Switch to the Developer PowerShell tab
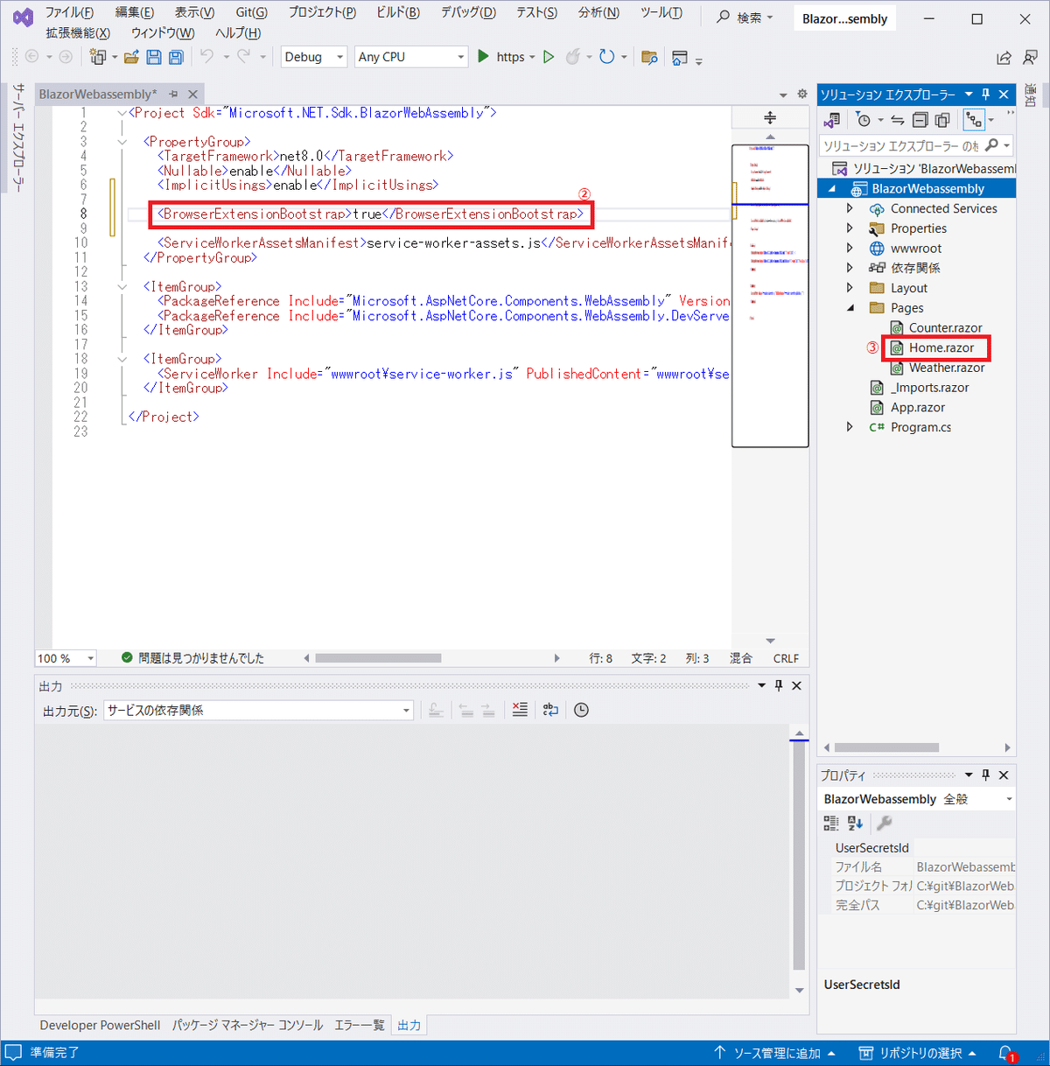 [x=100, y=1025]
